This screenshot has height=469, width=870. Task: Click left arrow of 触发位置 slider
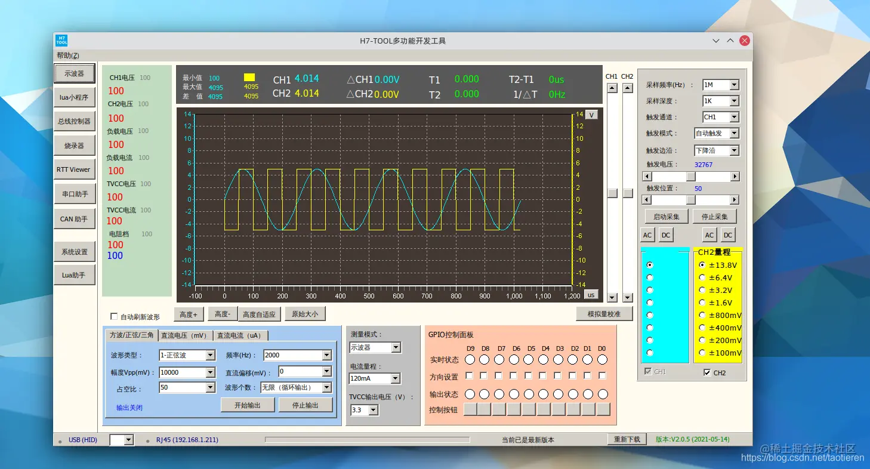click(x=647, y=200)
